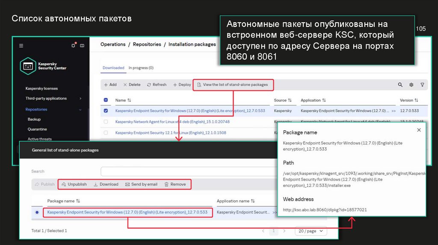This screenshot has width=438, height=245.
Task: Open Quarantine under Repositories
Action: point(37,129)
